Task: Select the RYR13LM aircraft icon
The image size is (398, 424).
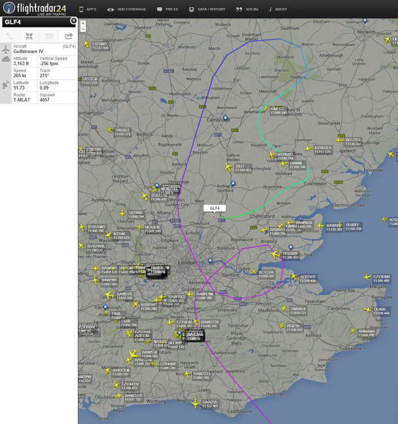Action: tap(108, 370)
